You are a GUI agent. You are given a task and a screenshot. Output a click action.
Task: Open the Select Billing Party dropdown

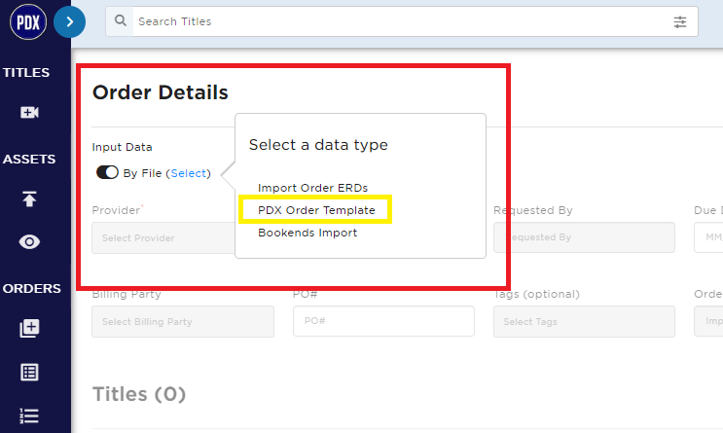(x=183, y=321)
